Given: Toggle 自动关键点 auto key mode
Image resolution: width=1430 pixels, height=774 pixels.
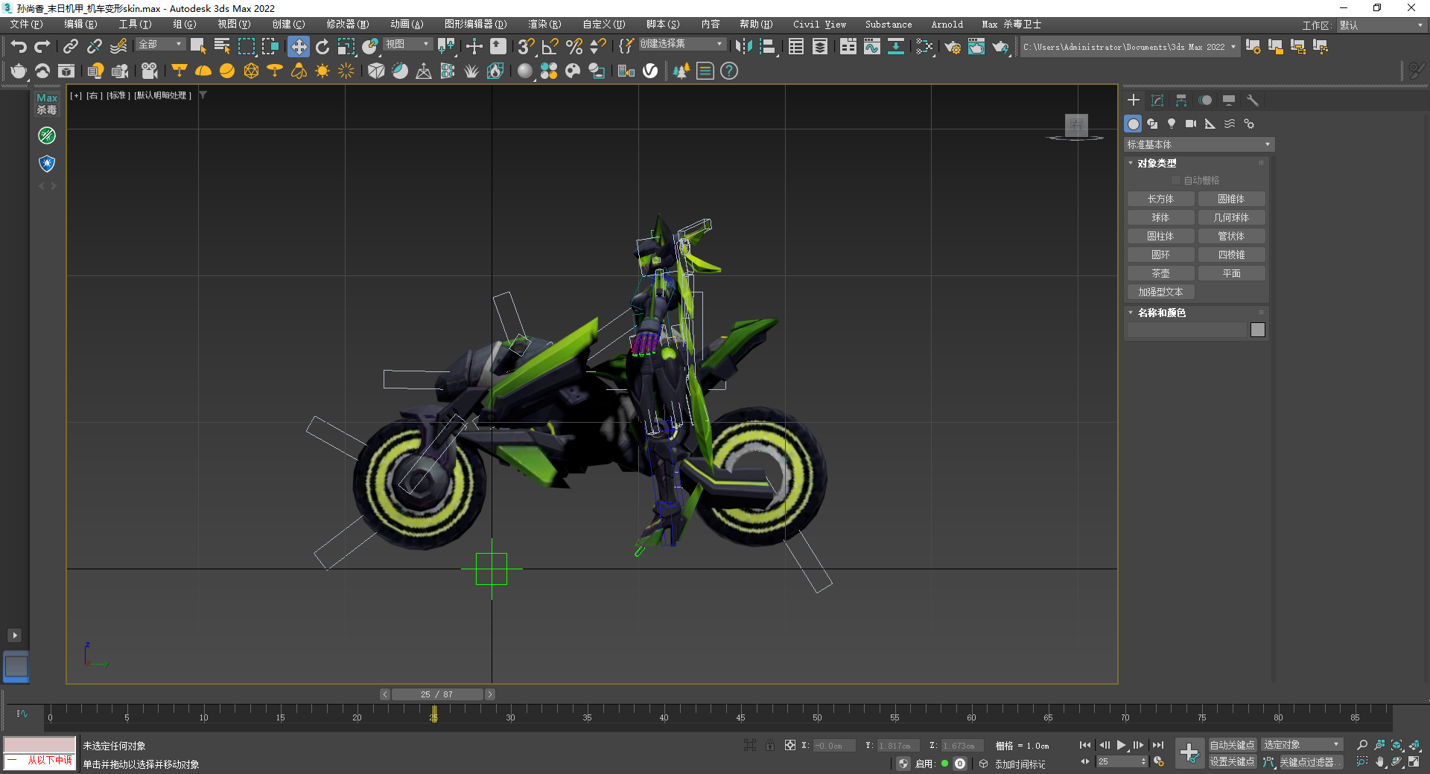Looking at the screenshot, I should point(1232,745).
